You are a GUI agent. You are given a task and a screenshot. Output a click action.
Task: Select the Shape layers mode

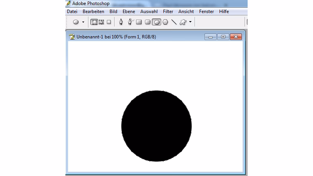[x=94, y=22]
